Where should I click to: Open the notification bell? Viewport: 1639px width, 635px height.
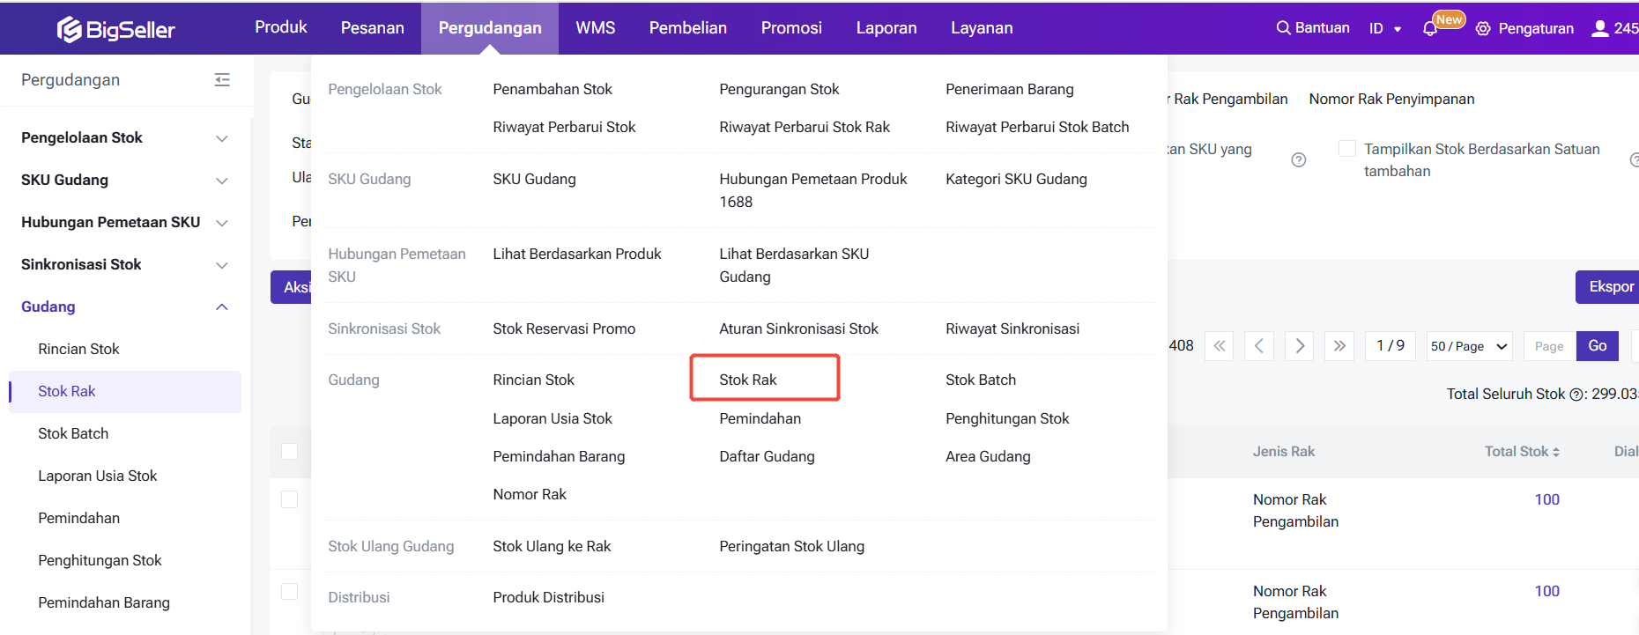pyautogui.click(x=1430, y=29)
